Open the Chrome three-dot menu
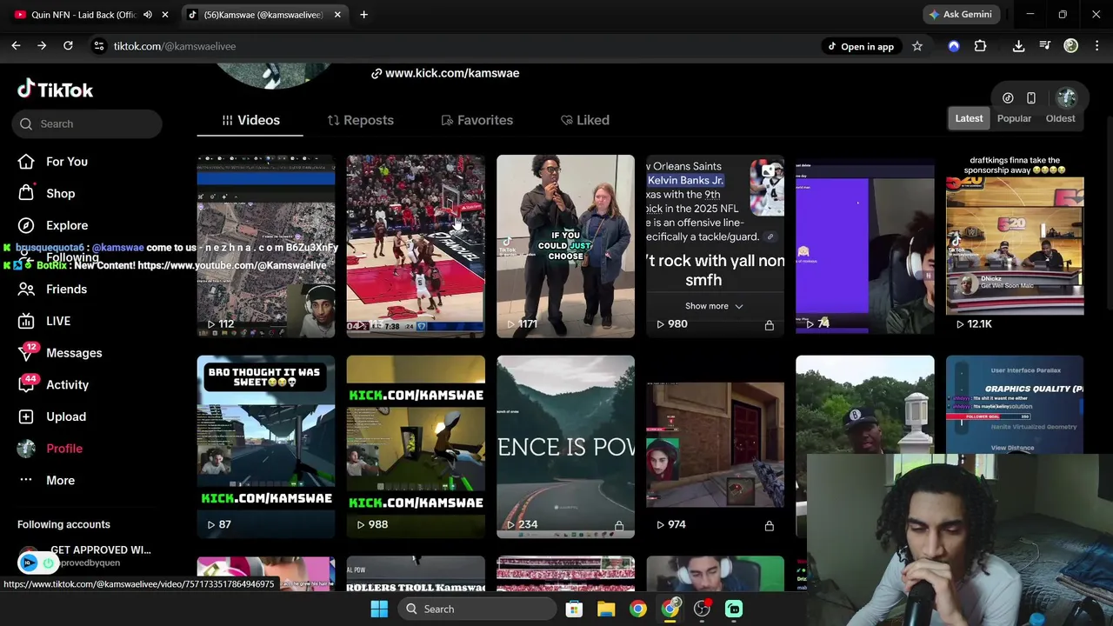Viewport: 1113px width, 626px height. tap(1096, 46)
